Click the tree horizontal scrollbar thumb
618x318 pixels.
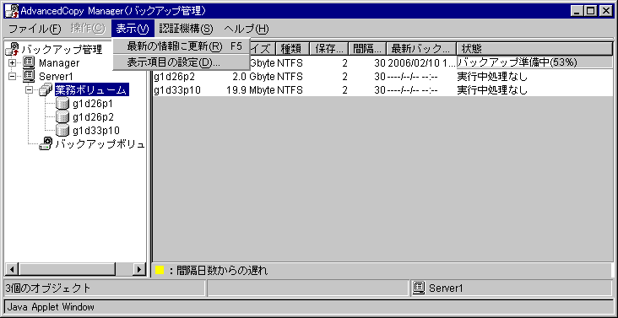[x=67, y=269]
